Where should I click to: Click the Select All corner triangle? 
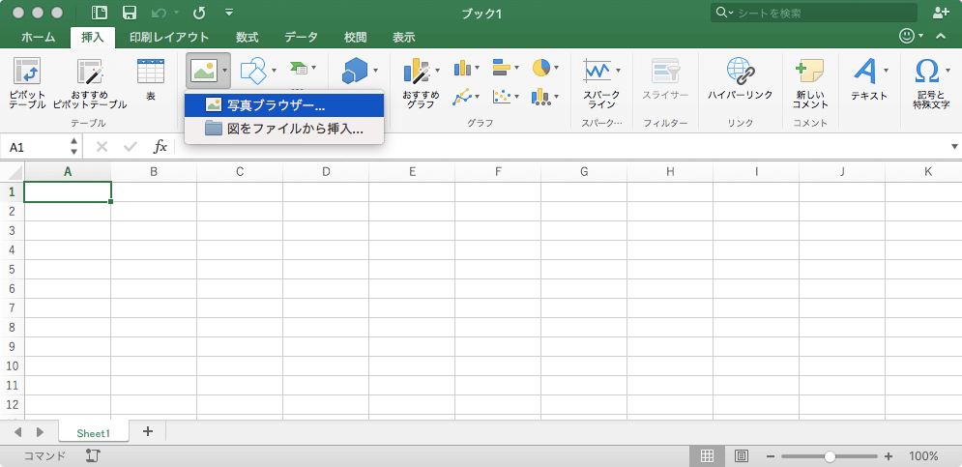[x=13, y=172]
